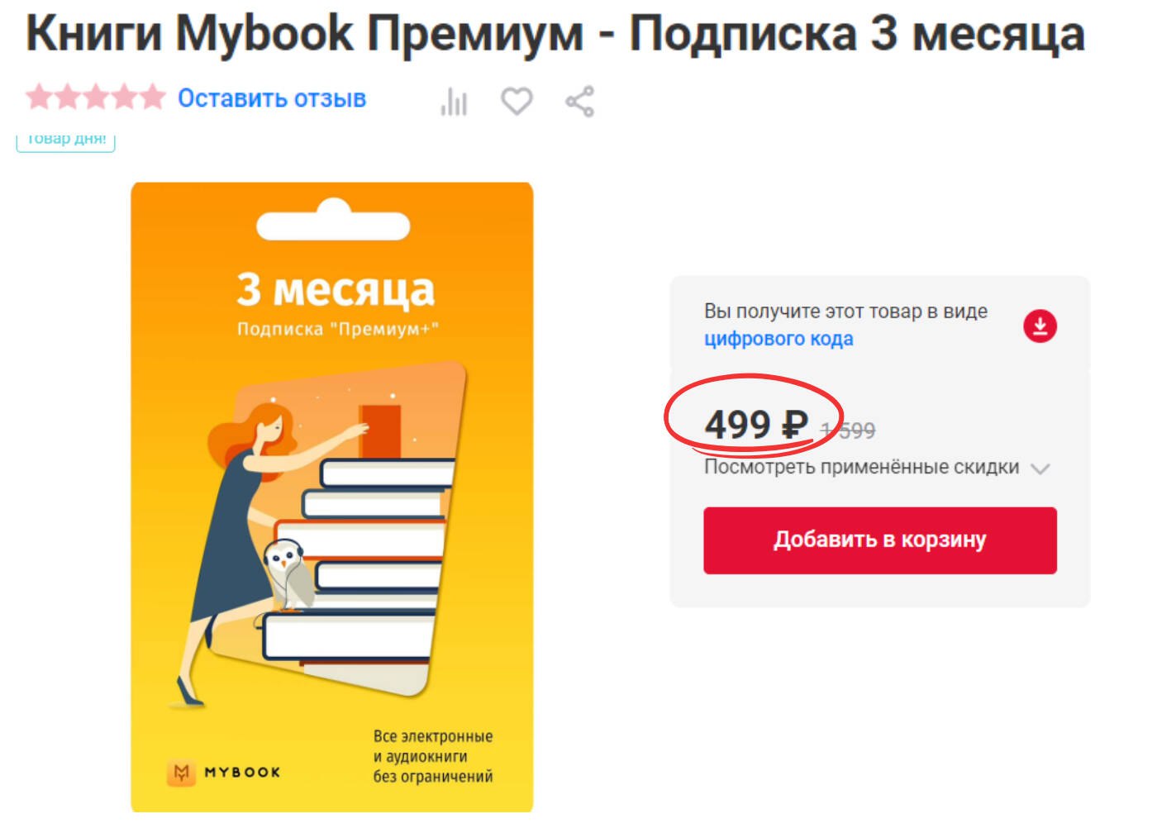Click Посмотреть применённые скидки text

point(861,467)
